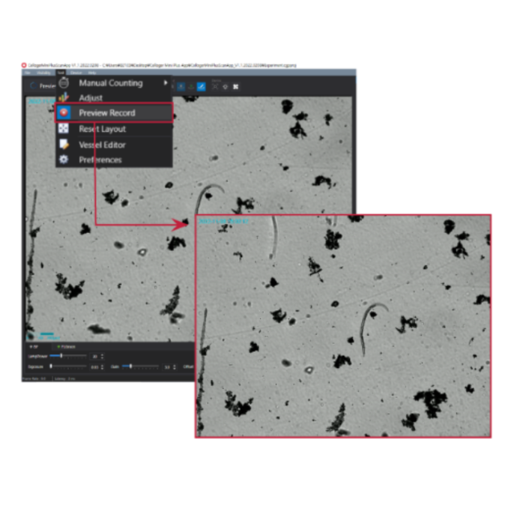This screenshot has height=517, width=517.
Task: Switch to the BF tab
Action: point(33,348)
